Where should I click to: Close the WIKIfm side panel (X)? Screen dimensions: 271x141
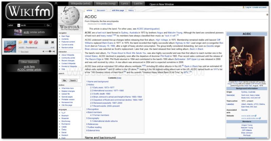click(56, 3)
